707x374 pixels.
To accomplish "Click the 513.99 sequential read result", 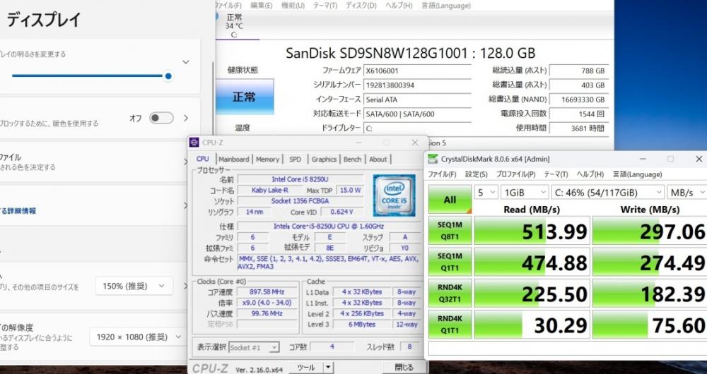I will coord(532,231).
